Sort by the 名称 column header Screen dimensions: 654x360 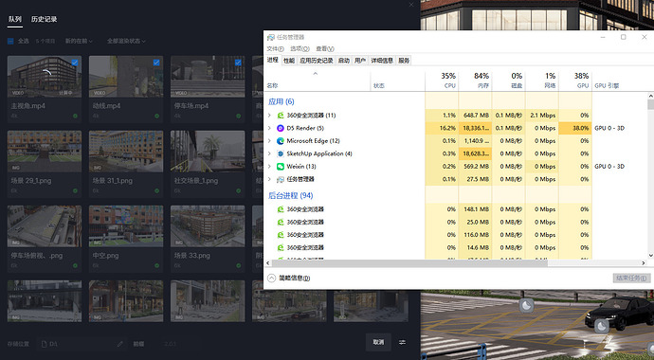317,81
